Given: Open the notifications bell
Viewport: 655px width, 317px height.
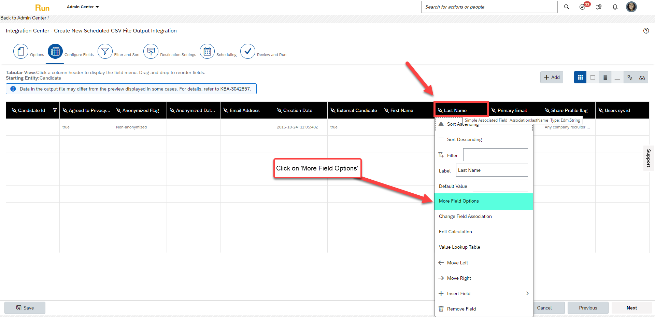Looking at the screenshot, I should (x=615, y=7).
